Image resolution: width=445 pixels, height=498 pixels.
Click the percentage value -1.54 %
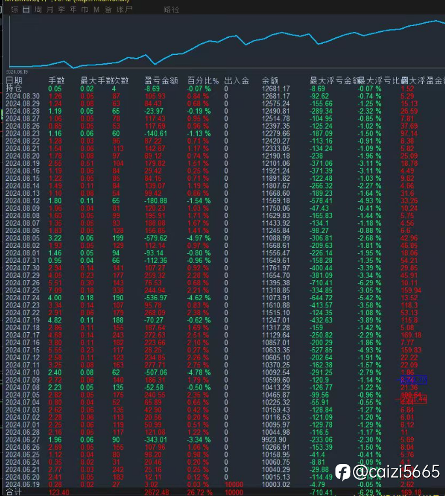pos(199,201)
